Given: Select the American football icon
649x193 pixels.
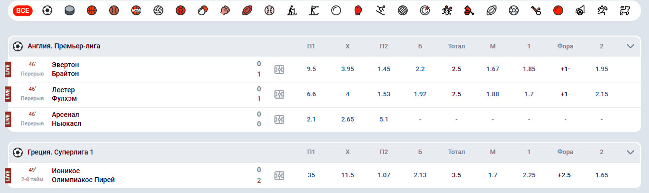Looking at the screenshot, I should (247, 10).
